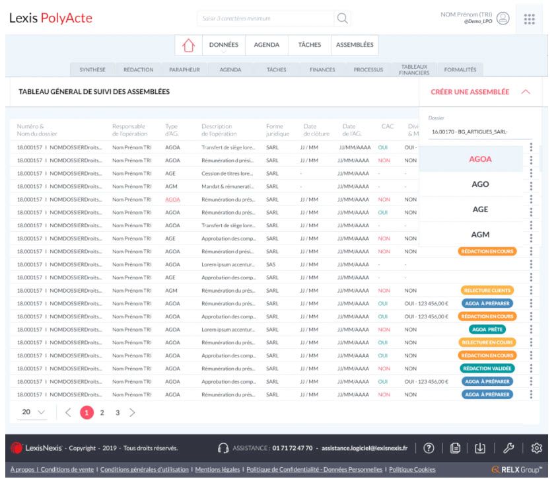The height and width of the screenshot is (479, 556).
Task: Open the row menu for Relecture en cours row
Action: pyautogui.click(x=531, y=342)
